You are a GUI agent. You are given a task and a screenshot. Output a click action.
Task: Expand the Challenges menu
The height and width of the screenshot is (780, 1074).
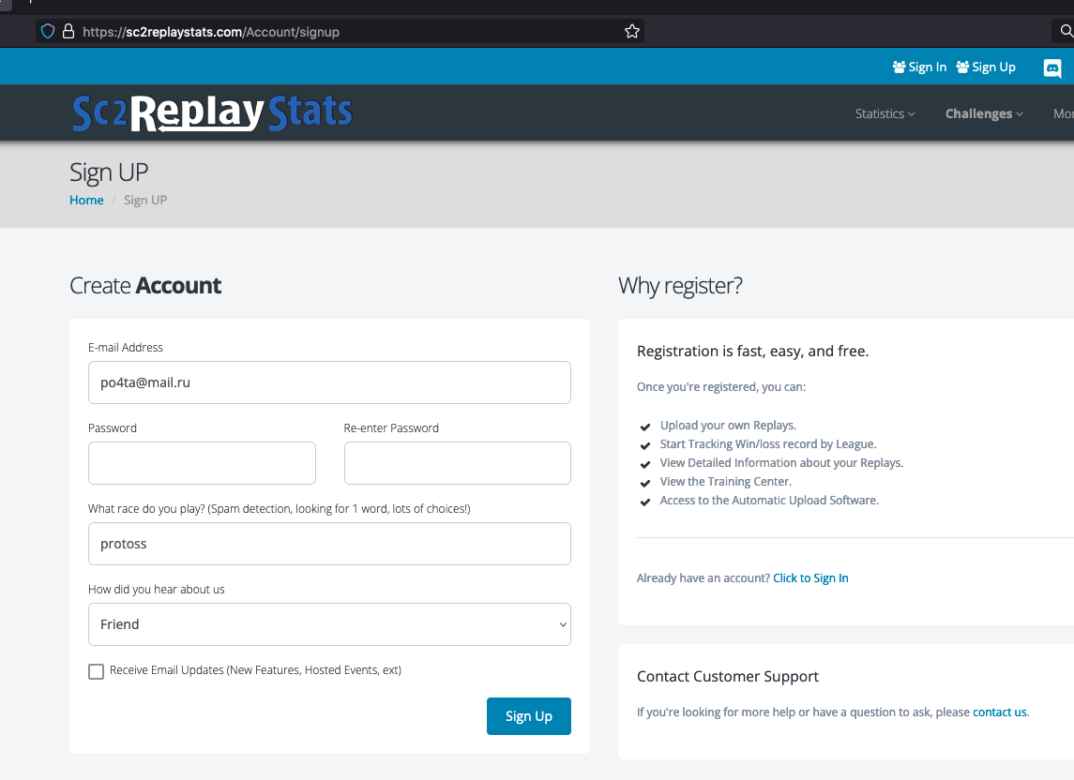click(x=984, y=113)
